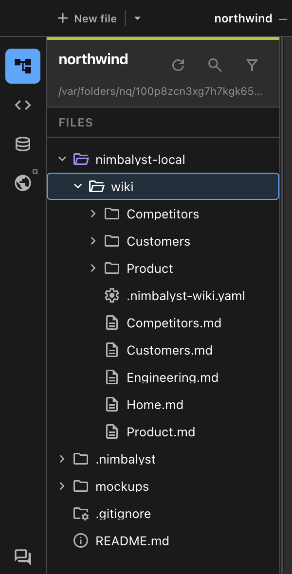This screenshot has width=292, height=574.
Task: Collapse the nimbalyst-local folder chevron
Action: tap(62, 159)
